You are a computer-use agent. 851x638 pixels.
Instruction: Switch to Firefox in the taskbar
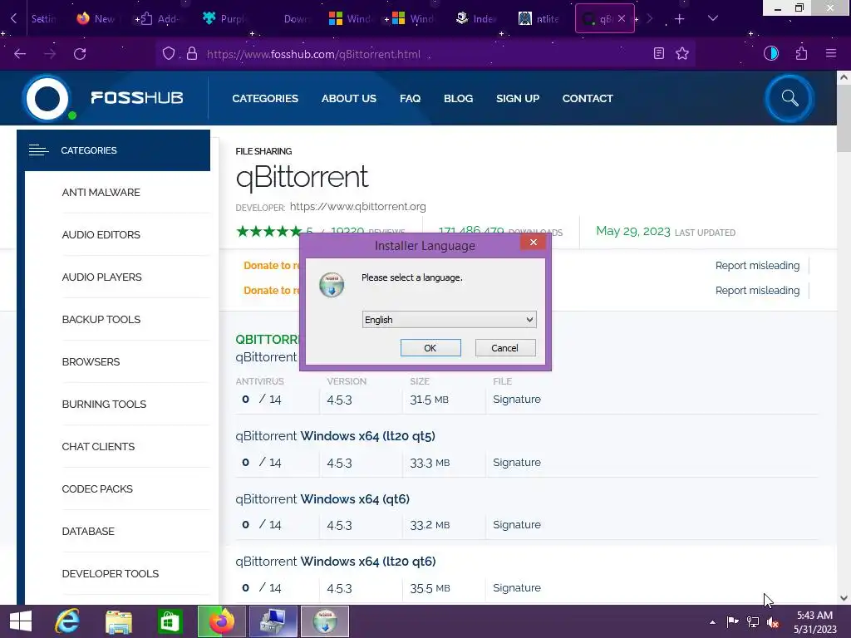click(x=221, y=621)
